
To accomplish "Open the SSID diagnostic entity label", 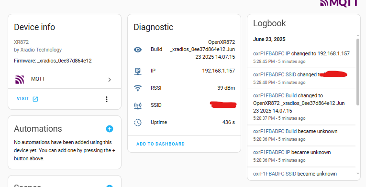I will (156, 105).
